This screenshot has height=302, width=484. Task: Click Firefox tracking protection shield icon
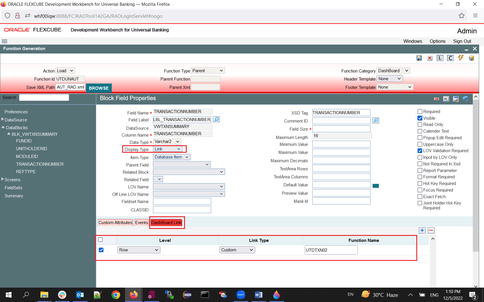[7, 16]
